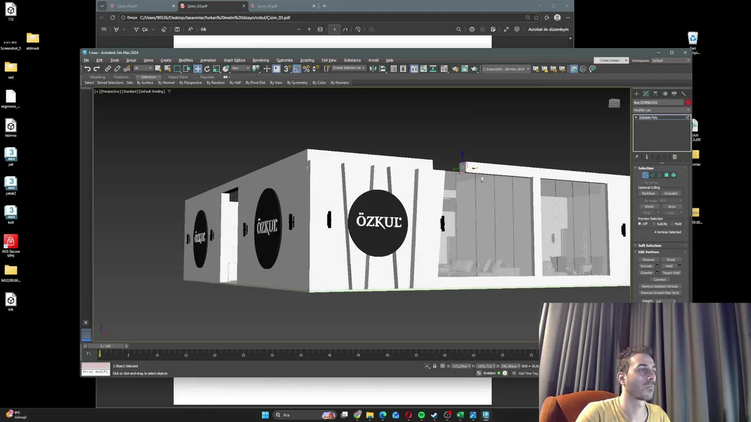Open the Render Setup icon
Image resolution: width=751 pixels, height=422 pixels.
[x=455, y=69]
